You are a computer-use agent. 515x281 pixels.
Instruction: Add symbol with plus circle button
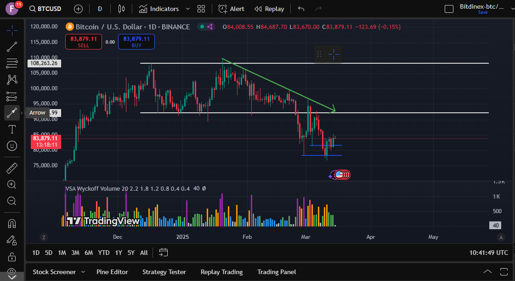pyautogui.click(x=78, y=9)
